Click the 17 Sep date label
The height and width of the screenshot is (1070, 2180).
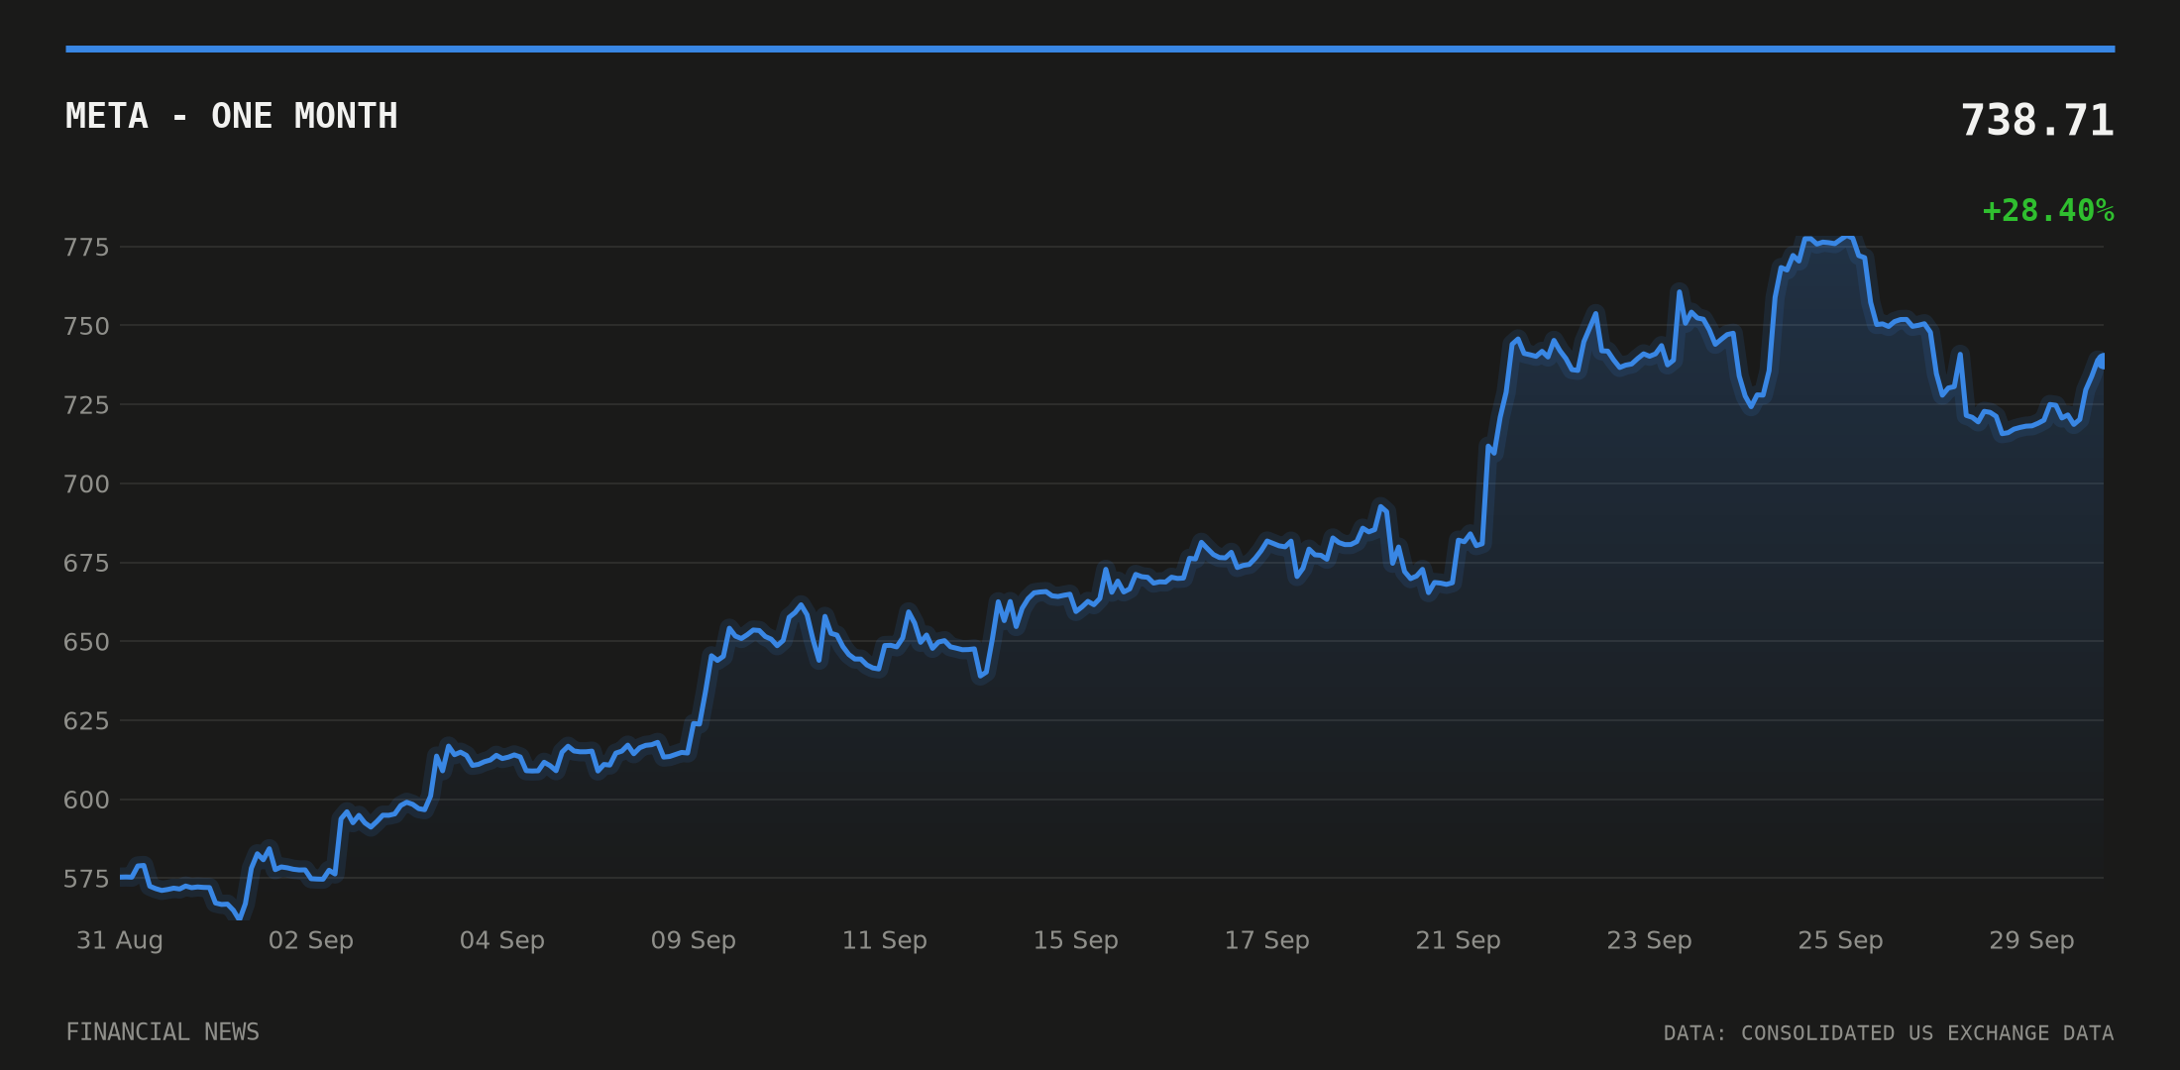click(1267, 940)
